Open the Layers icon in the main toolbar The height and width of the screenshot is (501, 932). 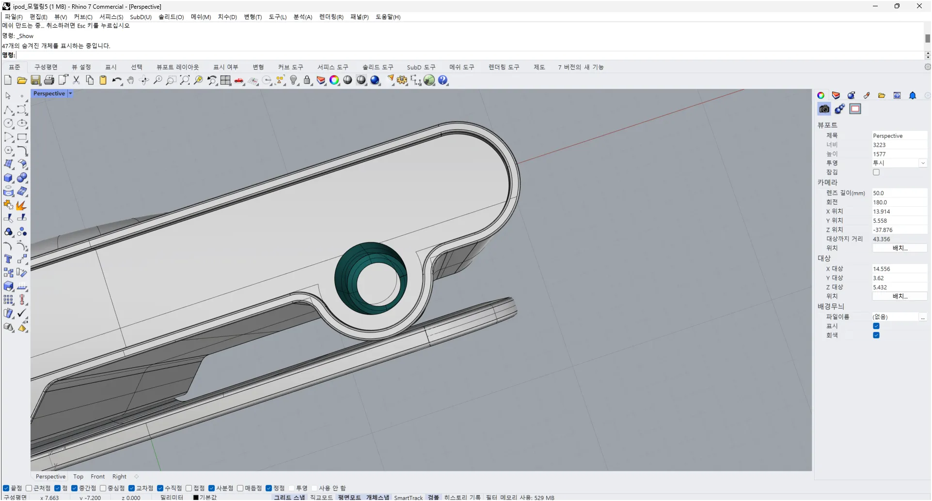321,80
